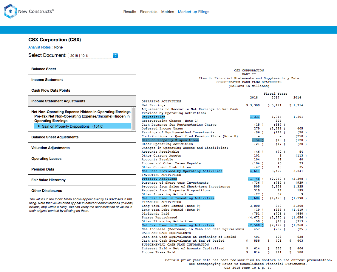Click the Interest Paid - Net of Amounts Capitalized label

click(x=183, y=248)
